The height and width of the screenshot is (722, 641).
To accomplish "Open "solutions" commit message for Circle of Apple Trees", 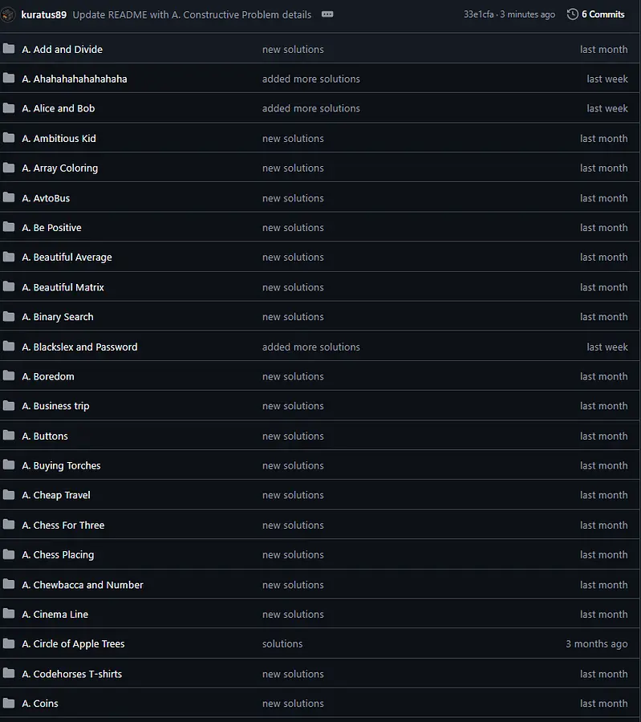I will [x=282, y=644].
